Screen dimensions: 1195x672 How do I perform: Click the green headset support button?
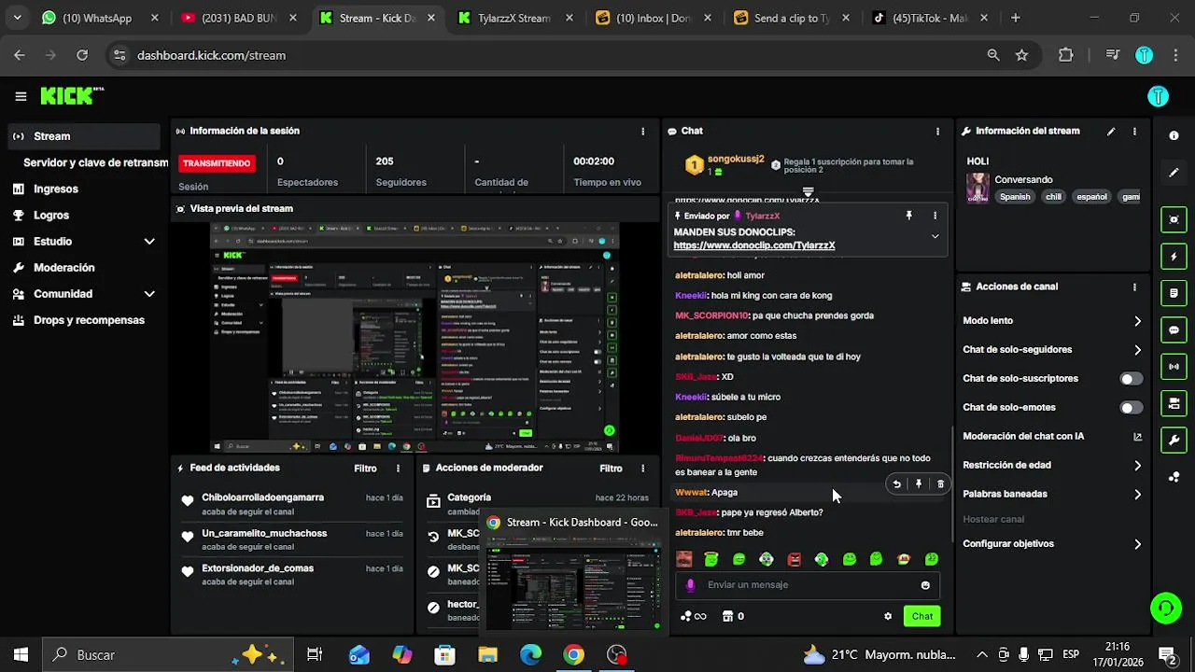pyautogui.click(x=1164, y=608)
